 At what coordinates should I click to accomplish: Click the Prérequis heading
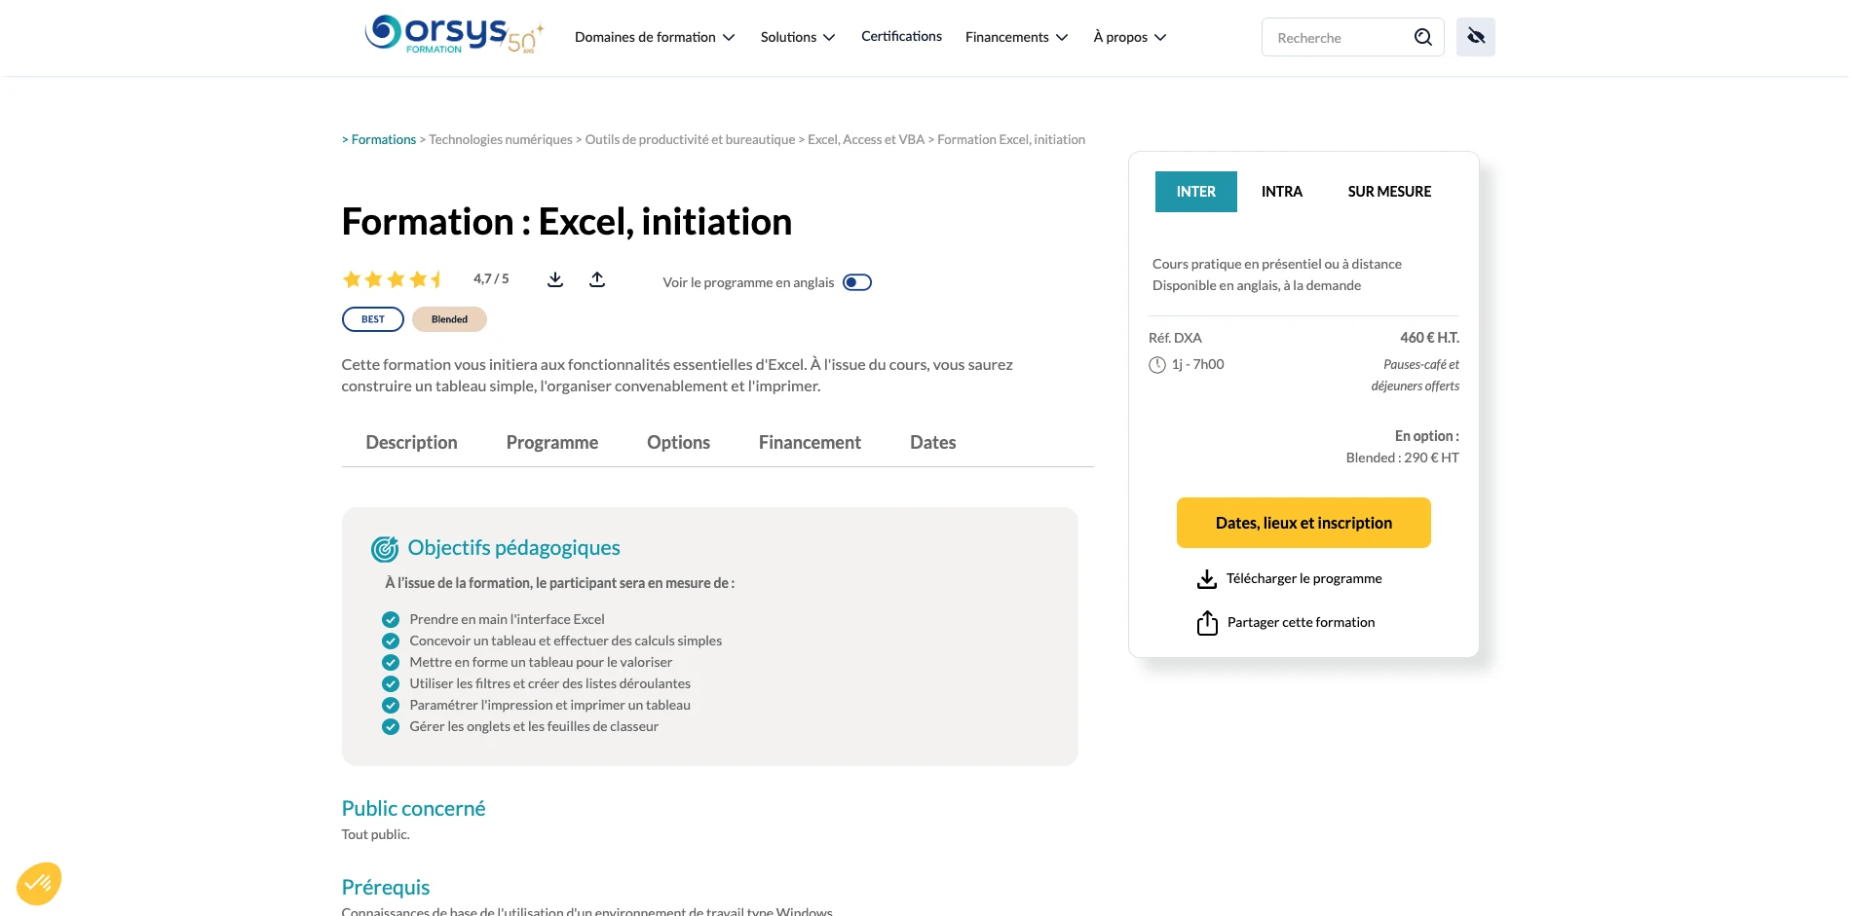[386, 888]
